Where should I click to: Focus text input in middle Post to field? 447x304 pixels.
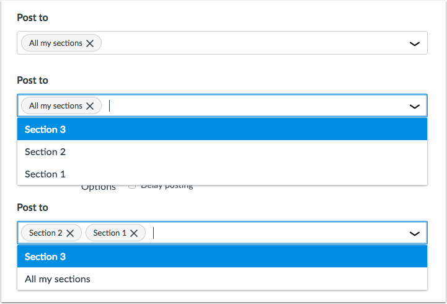[x=248, y=106]
